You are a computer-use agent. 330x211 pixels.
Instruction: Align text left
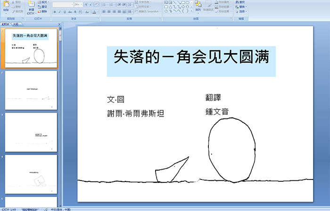(104, 12)
